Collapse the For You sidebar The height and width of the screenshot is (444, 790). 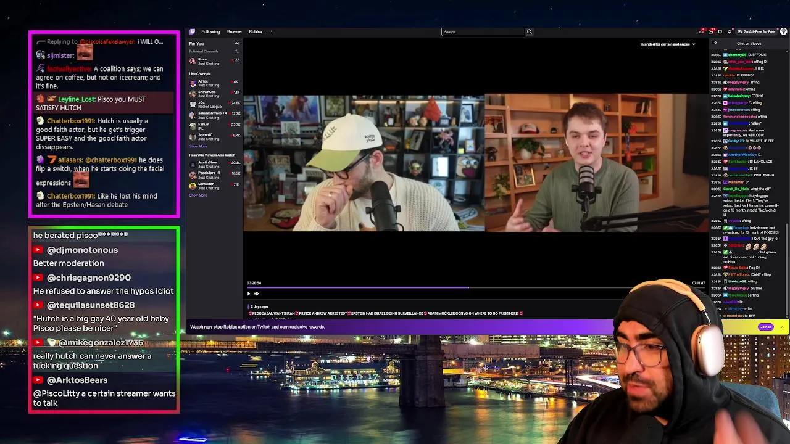237,44
